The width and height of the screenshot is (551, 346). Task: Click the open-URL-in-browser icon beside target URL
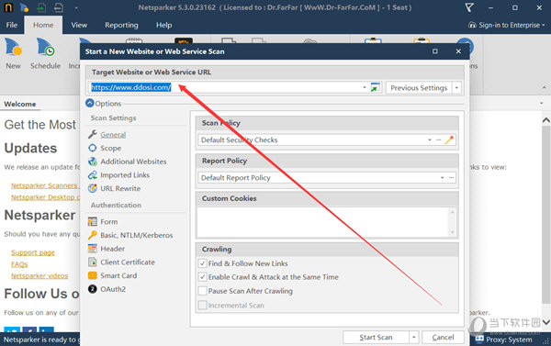(376, 87)
